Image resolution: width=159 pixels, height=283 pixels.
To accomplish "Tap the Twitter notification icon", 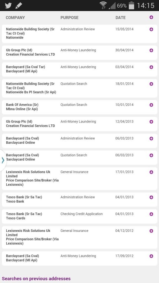I will 8,6.
